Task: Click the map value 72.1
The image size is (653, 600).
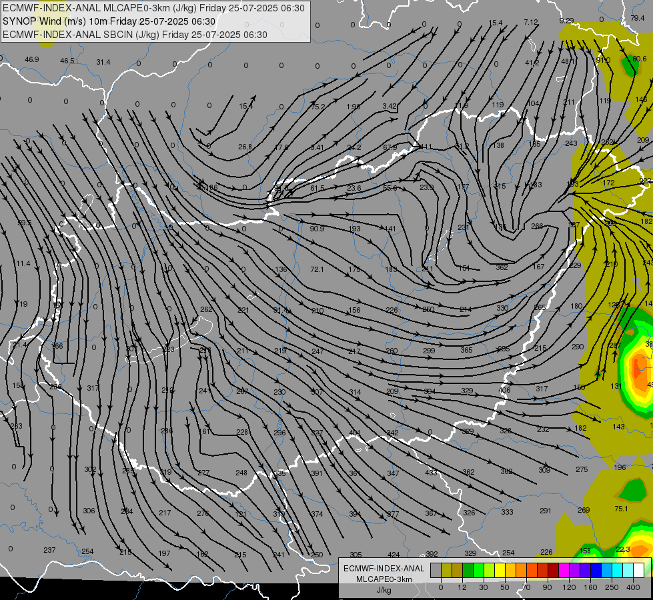Action: [317, 269]
